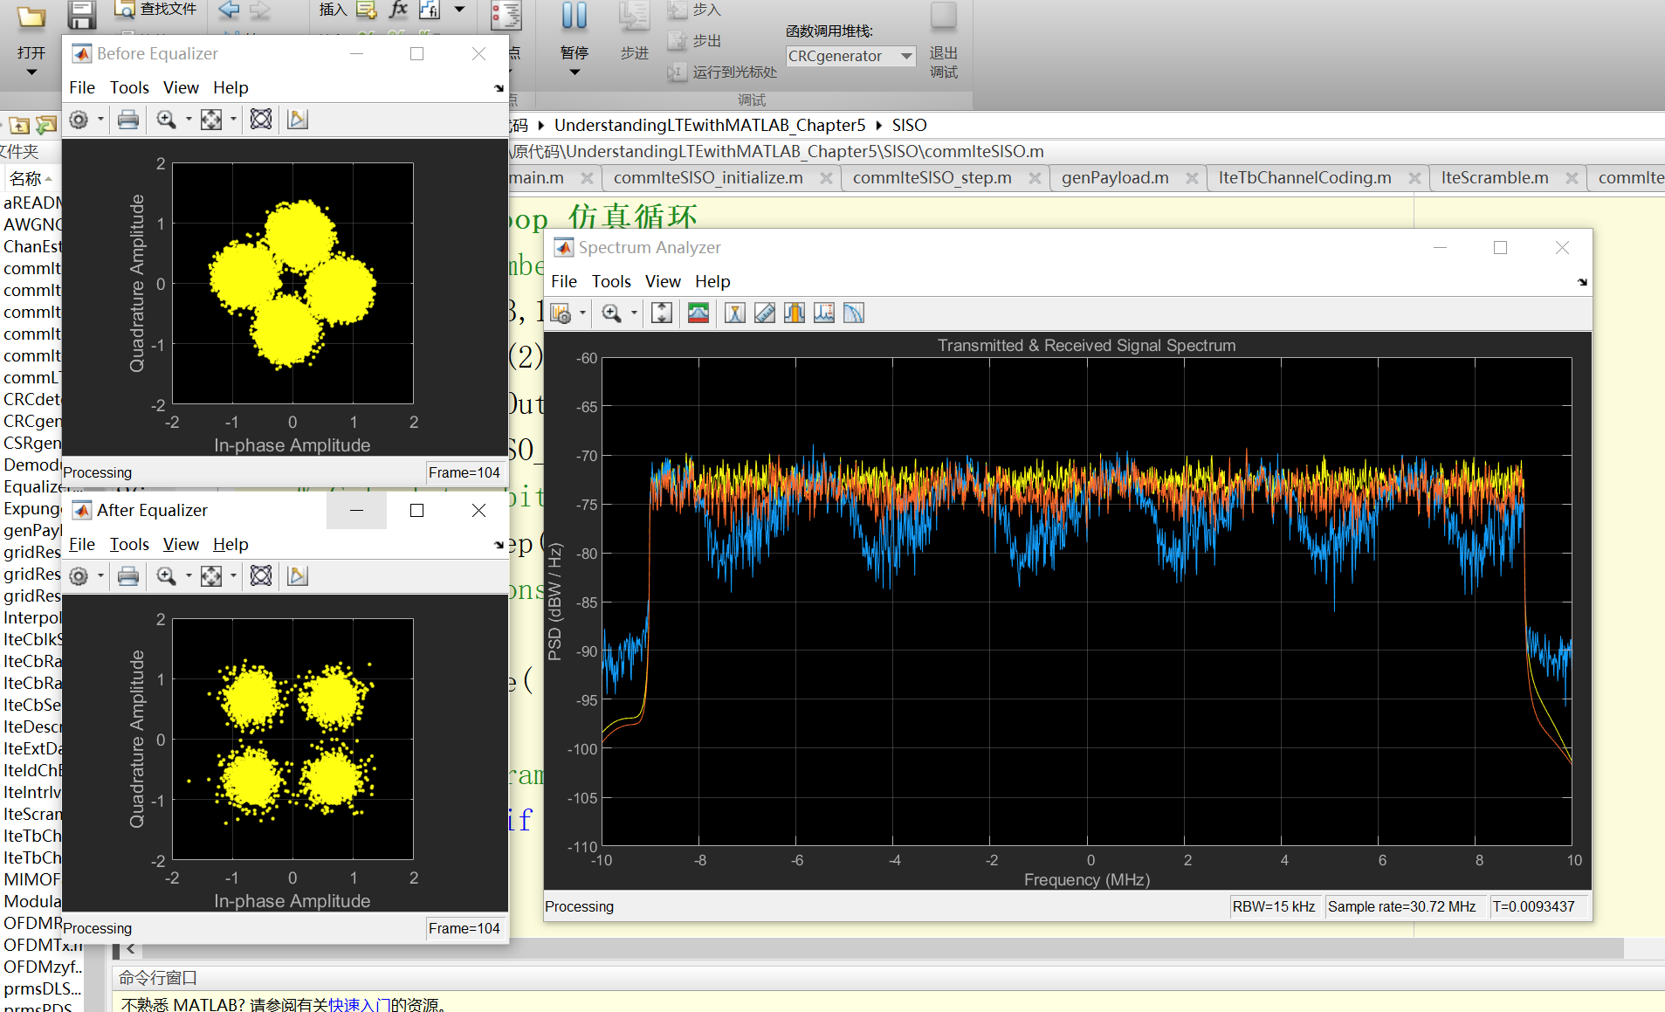The height and width of the screenshot is (1012, 1665).
Task: Click Spectrum Analyzer zoom-in magnifier
Action: click(x=611, y=313)
